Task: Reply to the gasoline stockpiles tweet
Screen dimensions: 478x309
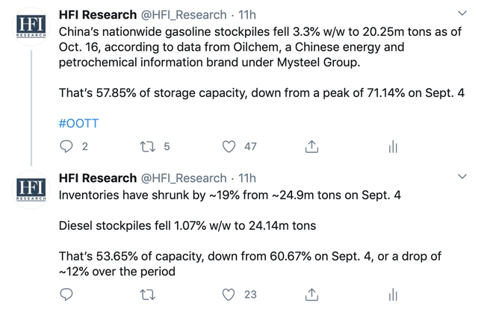Action: [66, 146]
